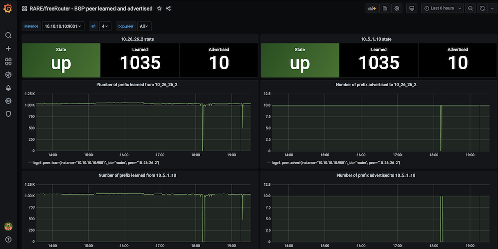Star this dashboard as favorite
The width and height of the screenshot is (498, 249).
[x=159, y=8]
